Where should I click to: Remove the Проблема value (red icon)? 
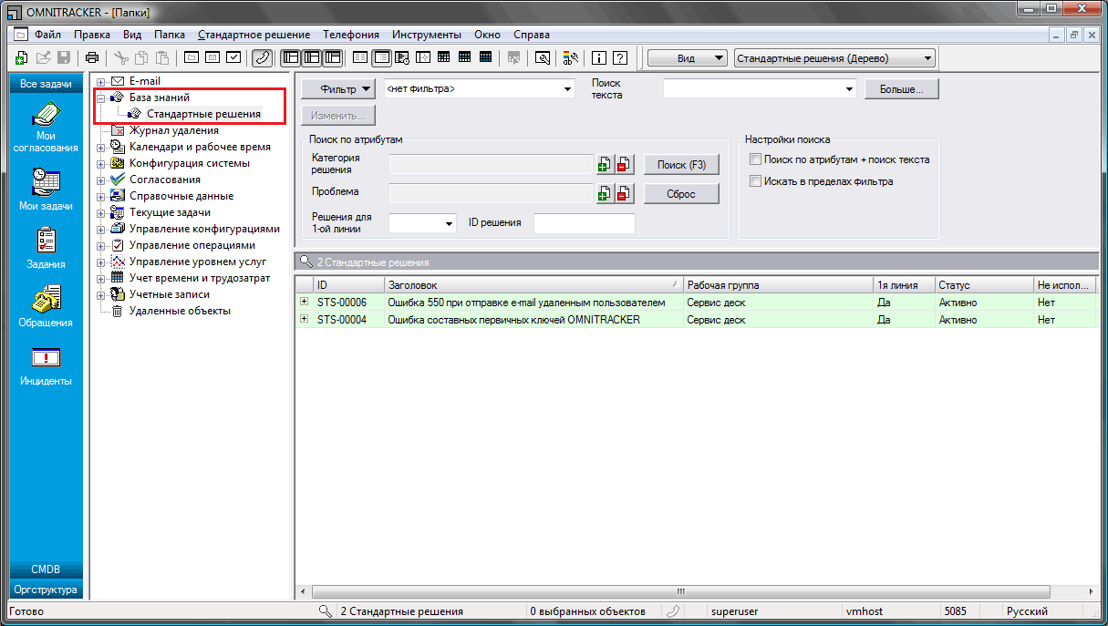click(x=623, y=193)
